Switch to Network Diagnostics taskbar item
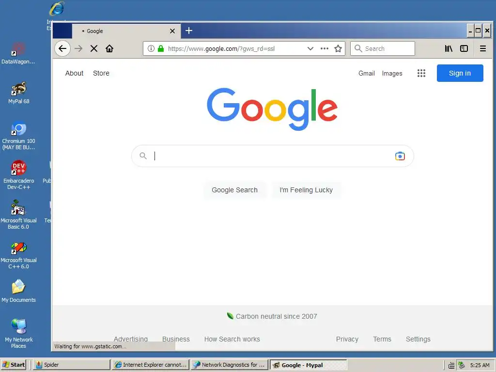The height and width of the screenshot is (372, 496). point(229,365)
